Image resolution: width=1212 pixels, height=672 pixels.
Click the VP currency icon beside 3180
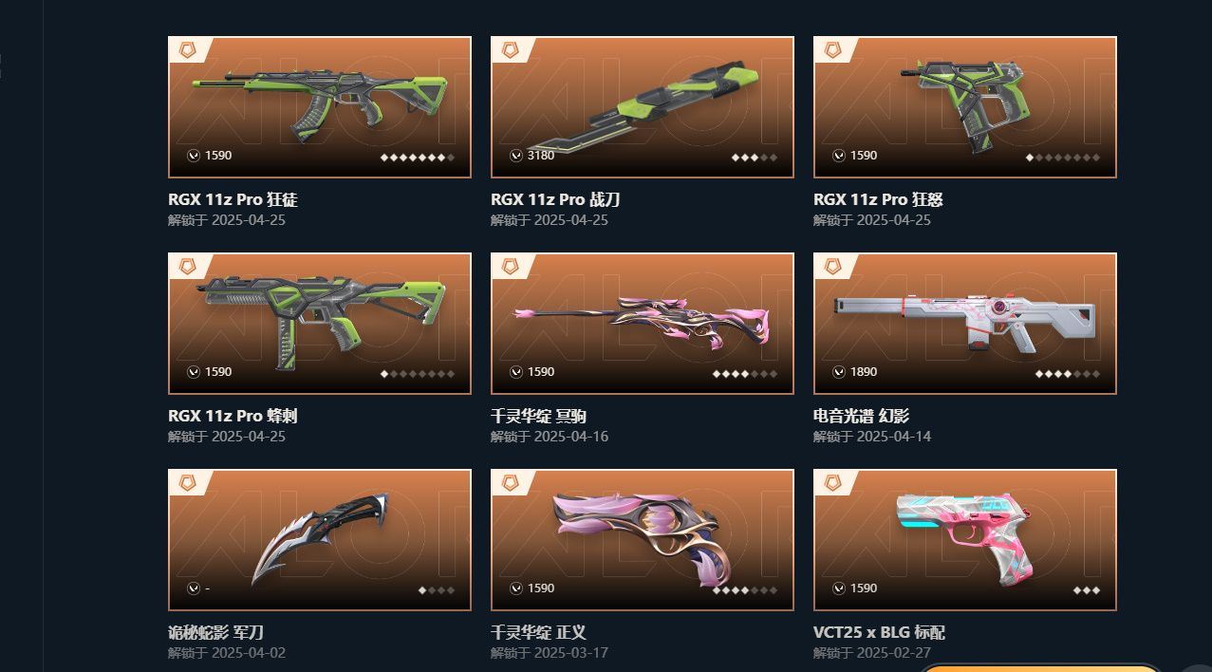(516, 156)
